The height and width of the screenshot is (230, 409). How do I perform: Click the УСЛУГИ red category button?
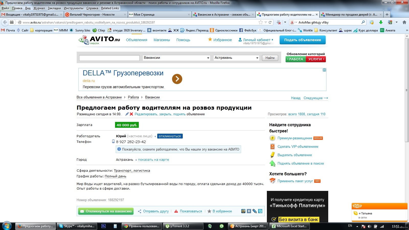pos(316,59)
